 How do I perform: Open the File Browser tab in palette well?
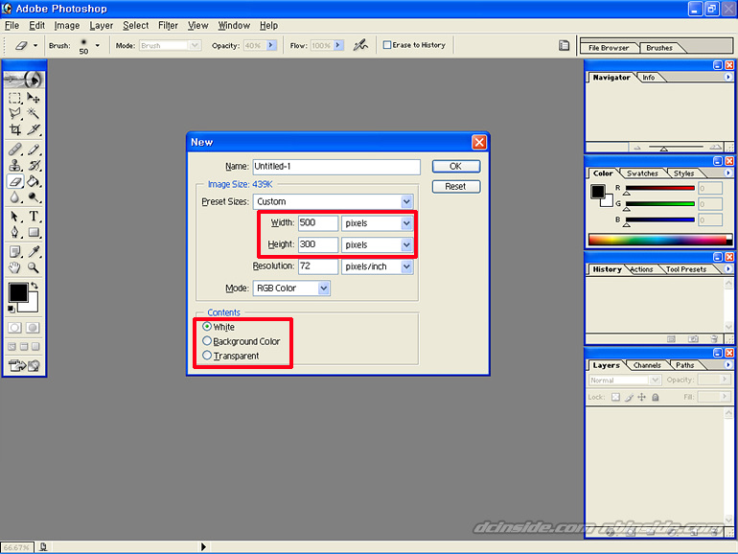pyautogui.click(x=608, y=48)
